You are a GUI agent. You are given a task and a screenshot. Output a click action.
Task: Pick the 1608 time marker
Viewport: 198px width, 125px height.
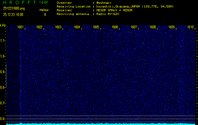[153, 27]
